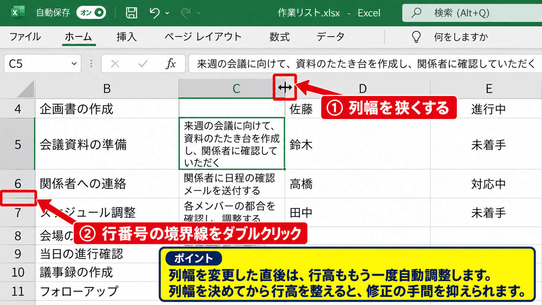Viewport: 542px width, 305px height.
Task: Select row 10 header
Action: pos(18,272)
